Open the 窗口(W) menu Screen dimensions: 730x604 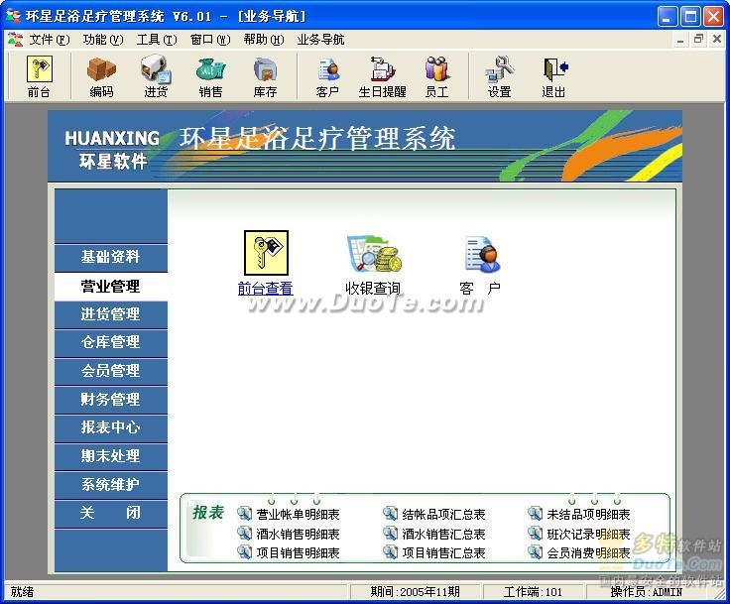[210, 40]
